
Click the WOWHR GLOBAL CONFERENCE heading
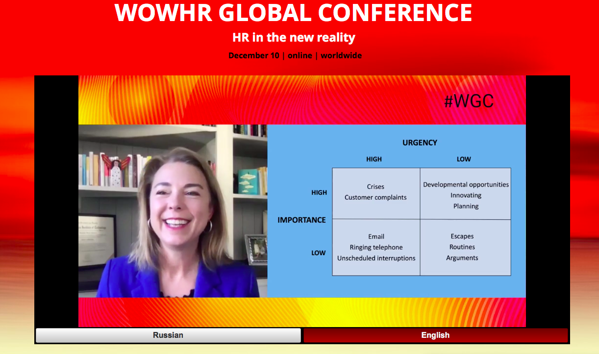tap(293, 13)
